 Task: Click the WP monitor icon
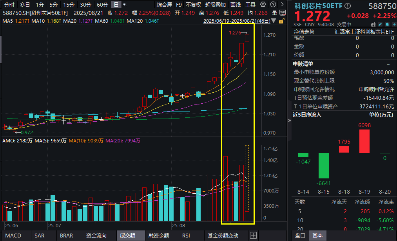[x=283, y=13]
